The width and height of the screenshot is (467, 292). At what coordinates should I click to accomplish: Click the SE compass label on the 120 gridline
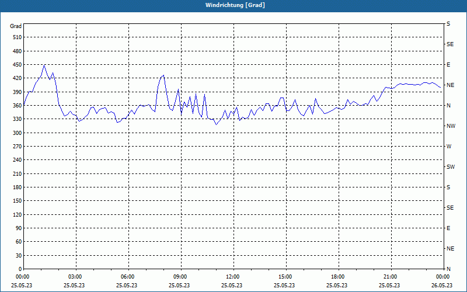450,208
